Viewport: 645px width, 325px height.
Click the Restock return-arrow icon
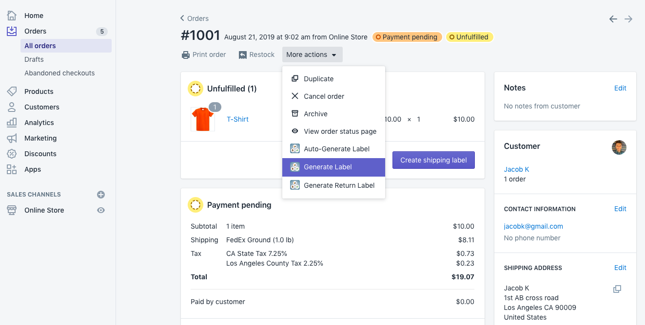[x=243, y=55]
